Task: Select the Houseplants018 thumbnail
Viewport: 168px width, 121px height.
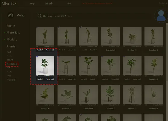Action: pyautogui.click(x=154, y=94)
